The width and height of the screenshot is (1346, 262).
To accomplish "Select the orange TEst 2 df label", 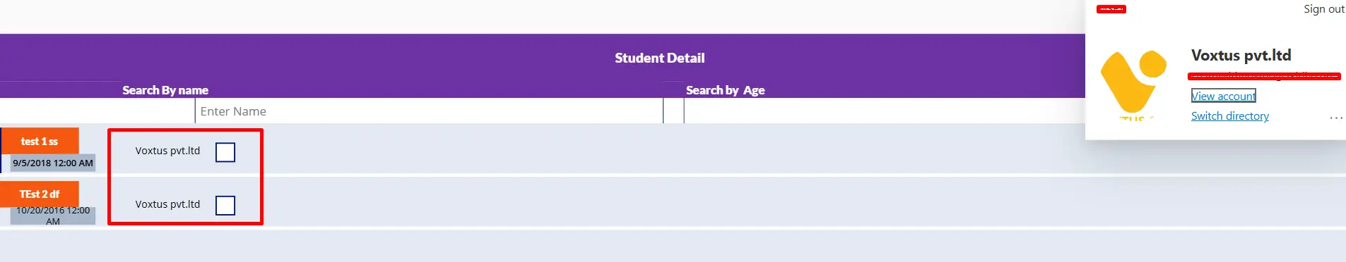I will (x=40, y=194).
